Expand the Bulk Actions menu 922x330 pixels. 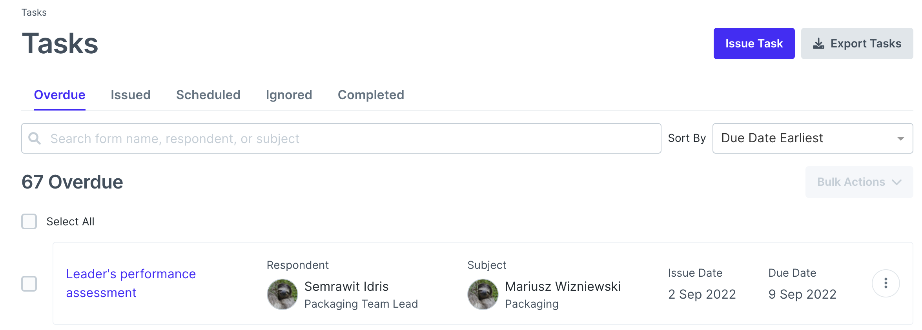858,182
